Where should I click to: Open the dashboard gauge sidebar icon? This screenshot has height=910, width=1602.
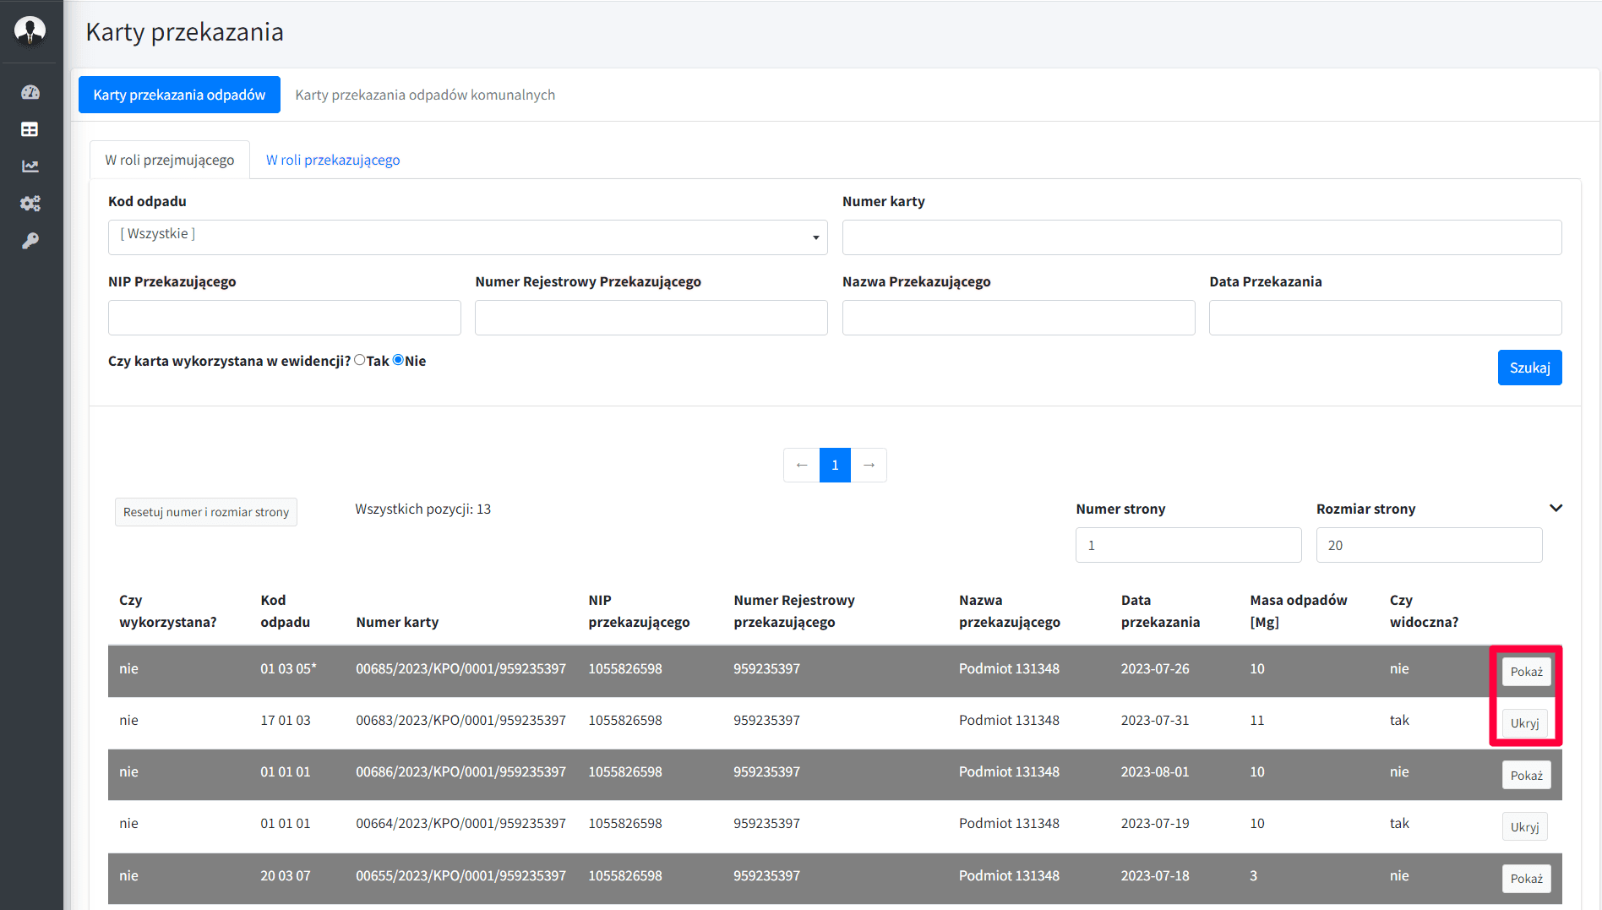(x=30, y=92)
